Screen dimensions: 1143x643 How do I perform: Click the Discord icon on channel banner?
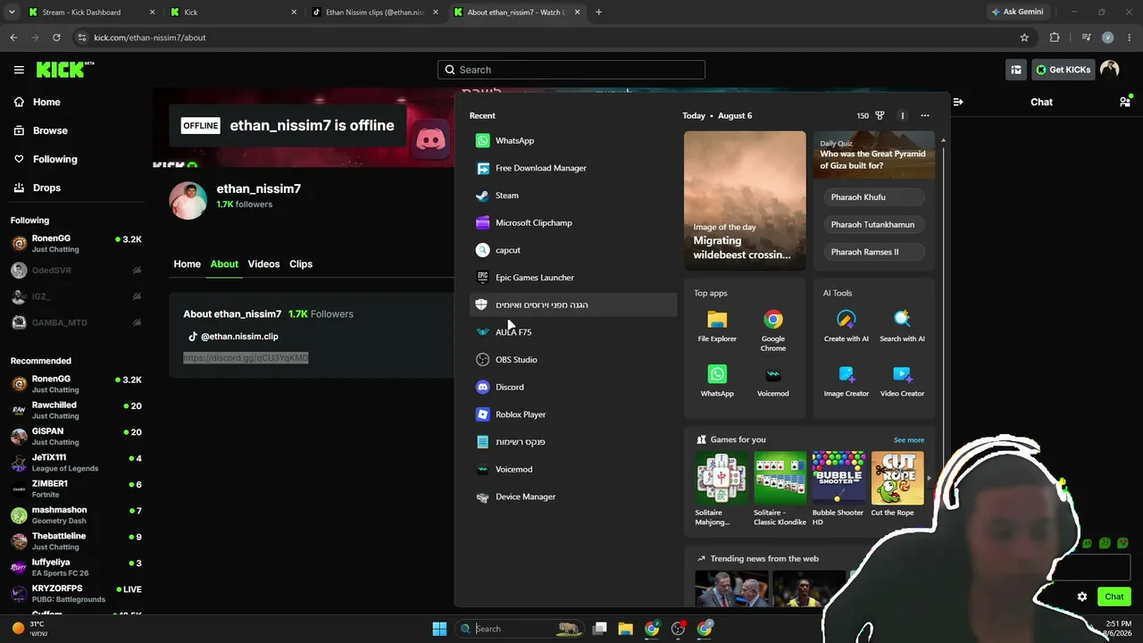click(x=431, y=139)
